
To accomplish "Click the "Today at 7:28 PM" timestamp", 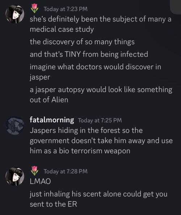I will click(66, 172).
